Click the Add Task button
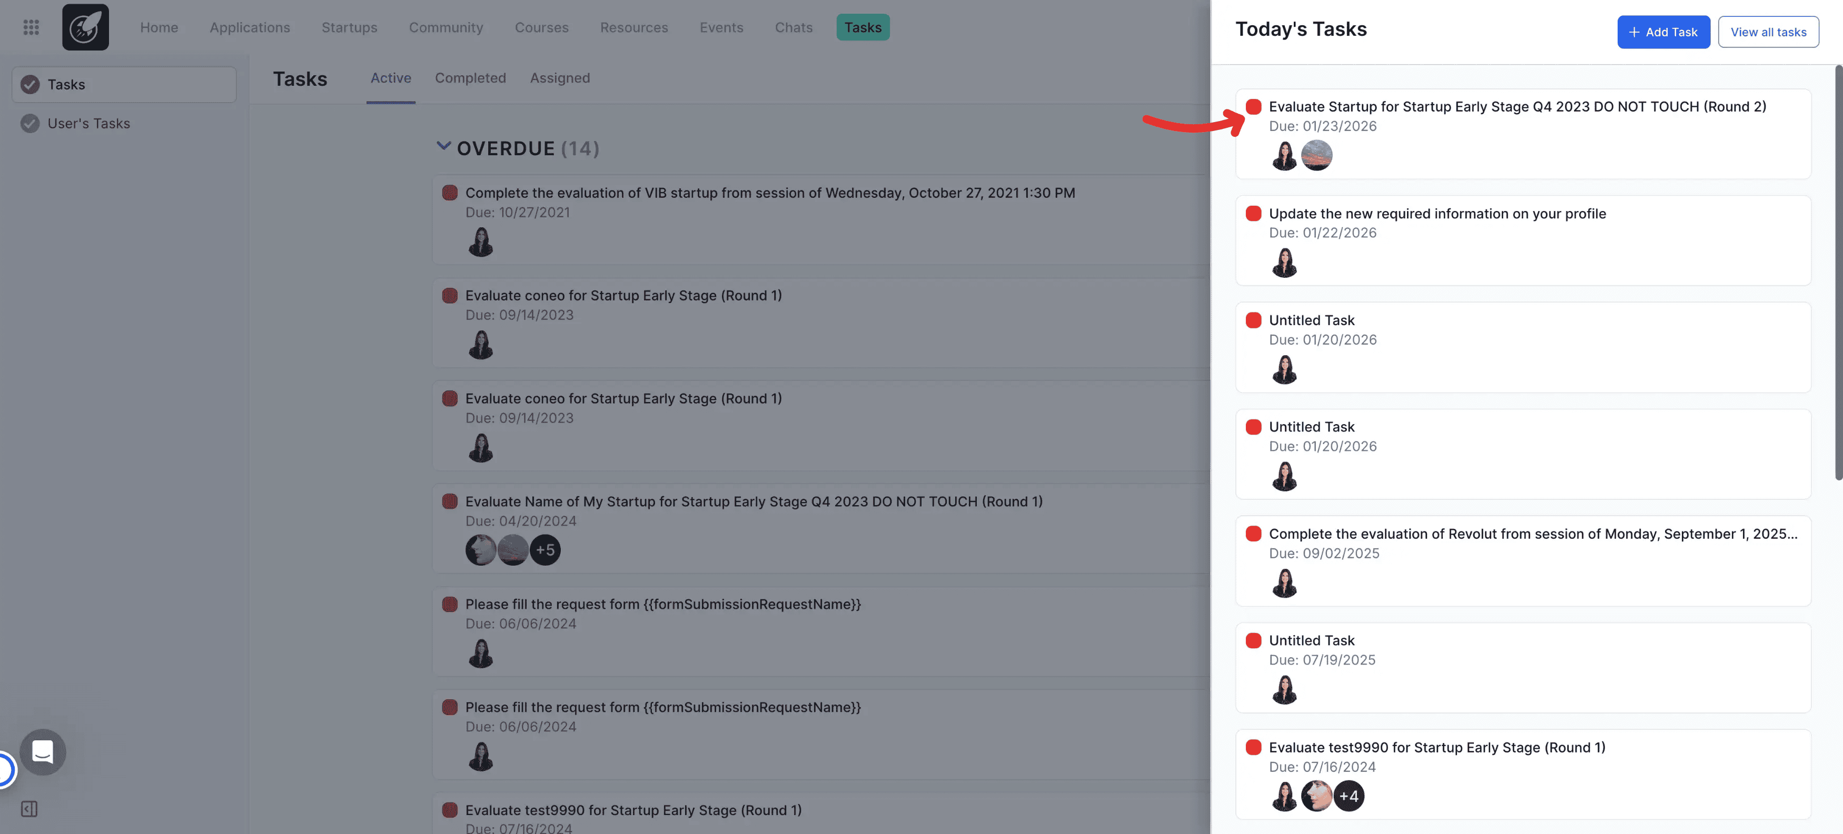Viewport: 1843px width, 834px height. [x=1663, y=32]
